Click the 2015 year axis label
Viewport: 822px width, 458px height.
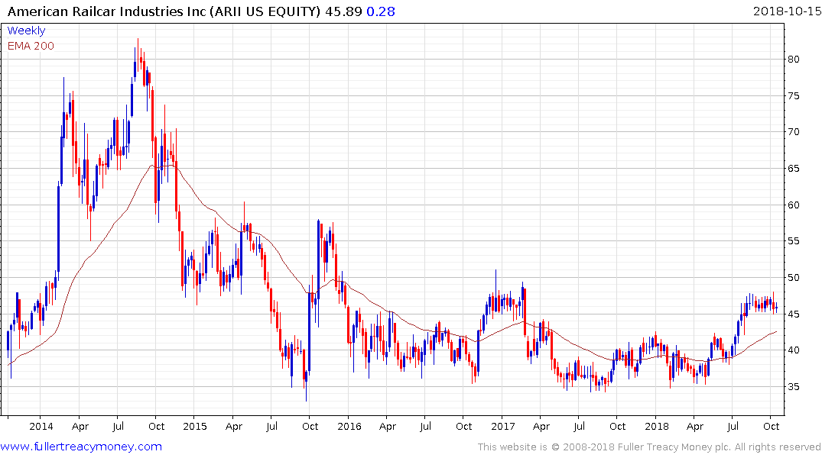tap(194, 426)
